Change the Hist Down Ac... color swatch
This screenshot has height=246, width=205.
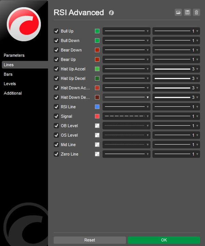(97, 88)
